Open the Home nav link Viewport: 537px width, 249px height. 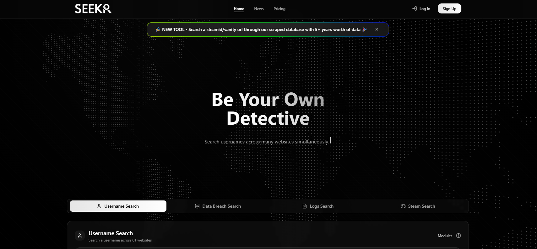pos(239,9)
